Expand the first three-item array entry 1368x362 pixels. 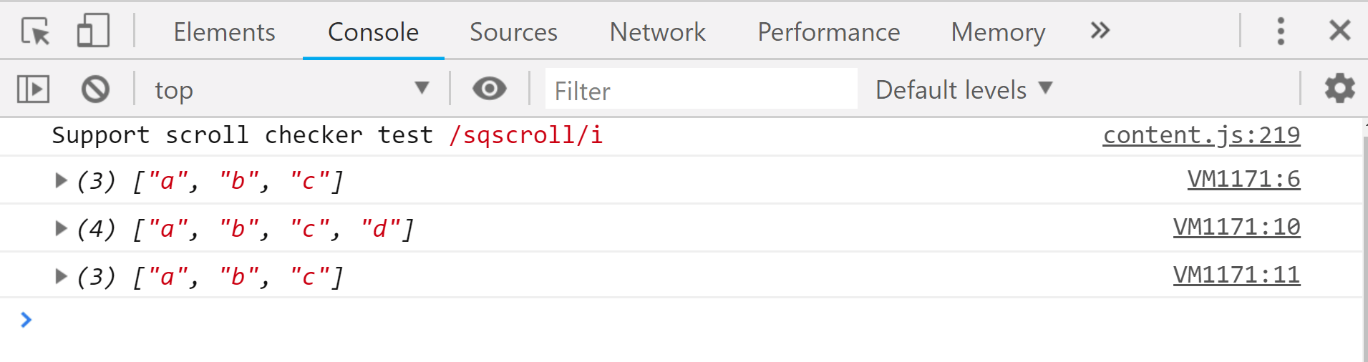click(x=61, y=181)
